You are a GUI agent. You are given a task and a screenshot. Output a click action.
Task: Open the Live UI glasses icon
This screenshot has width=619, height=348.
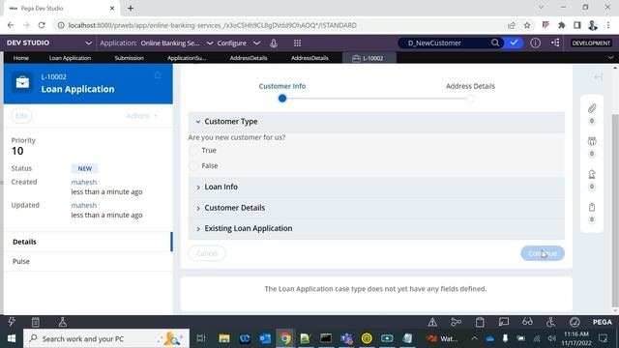(527, 322)
